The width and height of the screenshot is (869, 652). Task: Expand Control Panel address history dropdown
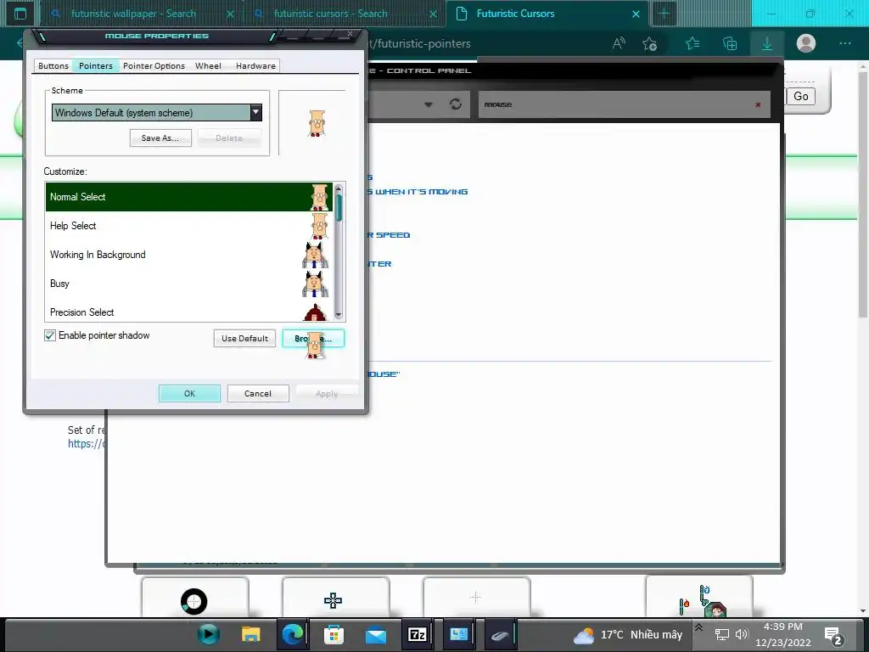coord(428,104)
